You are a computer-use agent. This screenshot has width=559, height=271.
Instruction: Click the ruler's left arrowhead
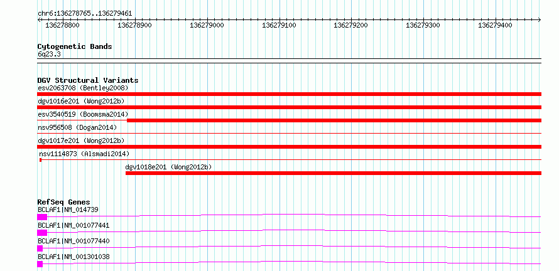coord(39,19)
